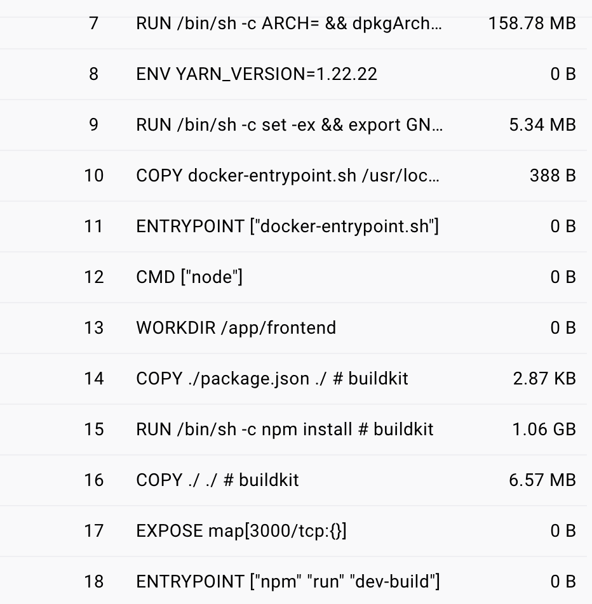Click the ENV YARN_VERSION=1.22.22 layer
Screen dimensions: 592x604
click(257, 74)
